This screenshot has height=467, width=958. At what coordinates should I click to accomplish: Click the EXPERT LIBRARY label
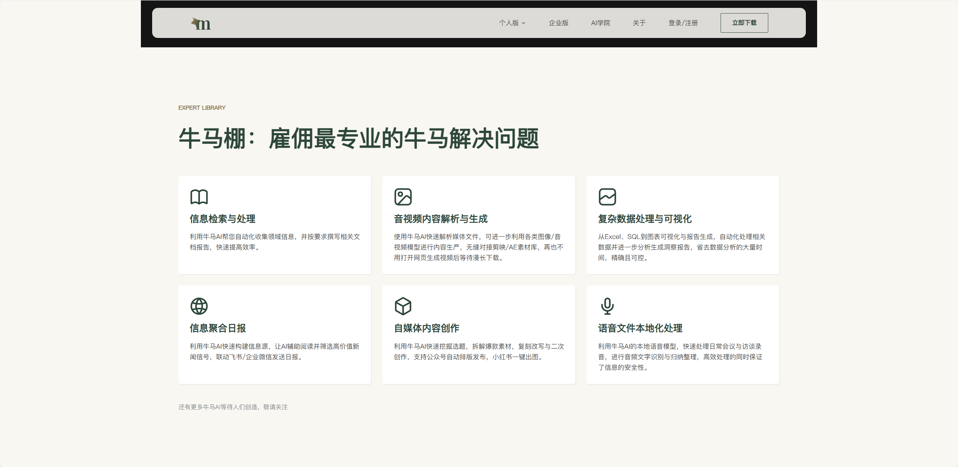pyautogui.click(x=202, y=108)
